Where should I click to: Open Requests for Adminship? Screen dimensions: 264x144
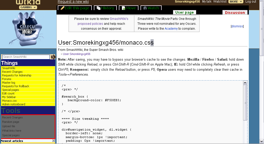pyautogui.click(x=17, y=75)
